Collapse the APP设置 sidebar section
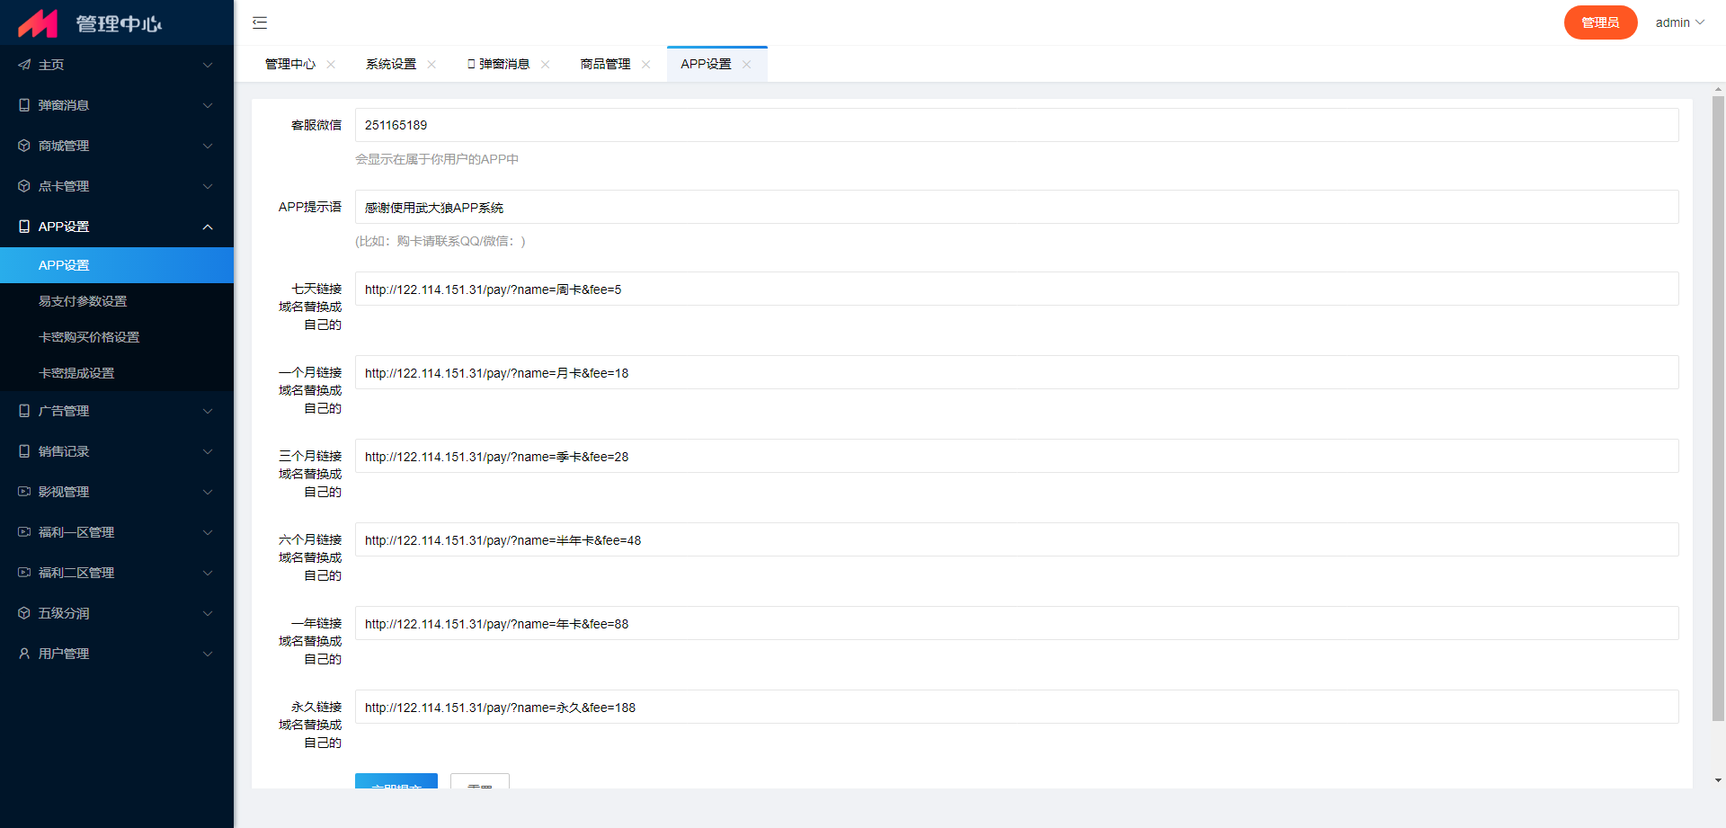 [208, 227]
